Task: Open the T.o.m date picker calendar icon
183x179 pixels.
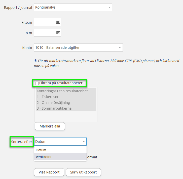Action: coord(58,33)
